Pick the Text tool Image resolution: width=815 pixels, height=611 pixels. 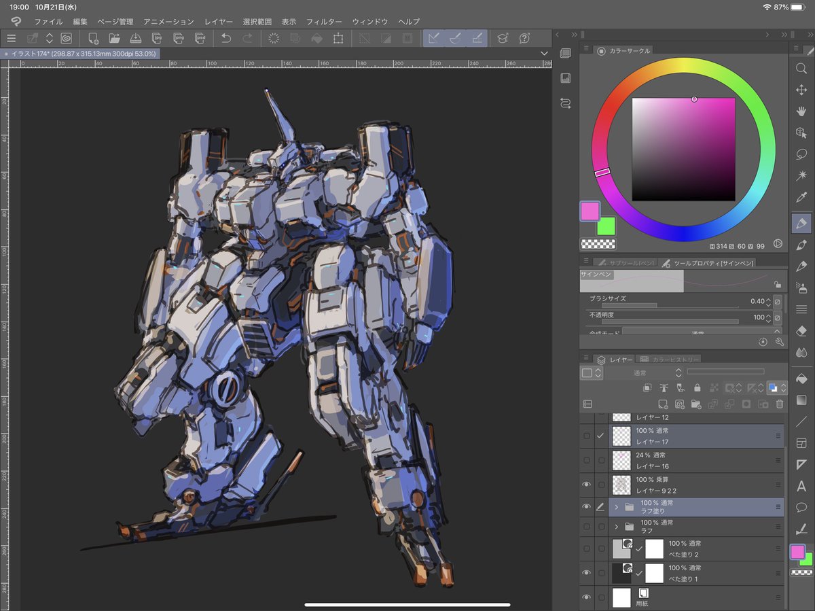(801, 485)
